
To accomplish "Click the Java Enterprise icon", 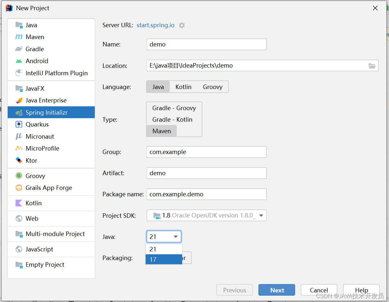I will click(x=19, y=100).
